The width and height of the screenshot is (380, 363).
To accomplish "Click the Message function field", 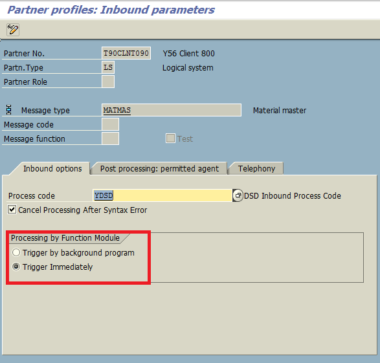I will click(x=110, y=138).
